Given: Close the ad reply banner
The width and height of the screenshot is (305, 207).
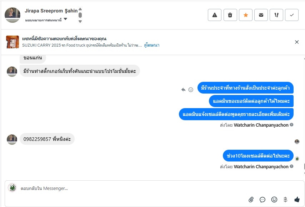Looking at the screenshot, I should pos(297,42).
